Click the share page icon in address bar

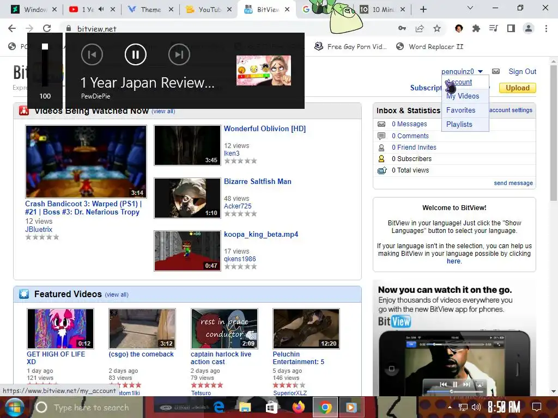tap(420, 28)
